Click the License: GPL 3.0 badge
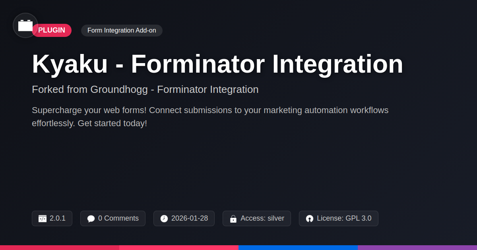477x250 pixels. tap(339, 218)
